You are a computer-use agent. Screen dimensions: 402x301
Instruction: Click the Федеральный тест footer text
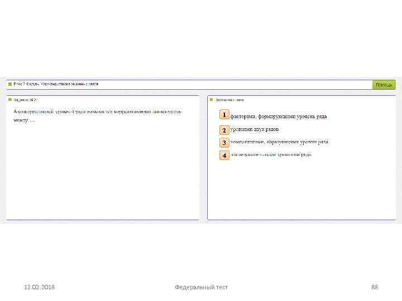[201, 287]
